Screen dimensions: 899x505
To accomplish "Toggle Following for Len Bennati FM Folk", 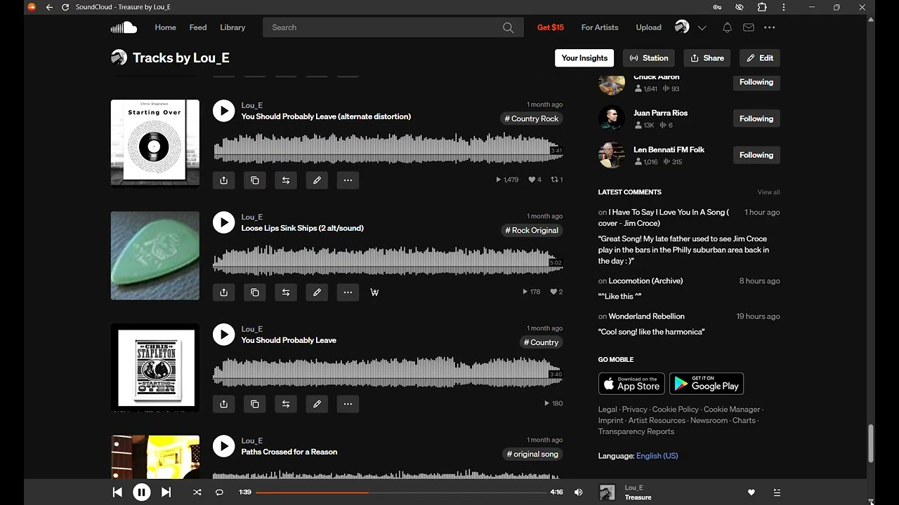I will (756, 155).
